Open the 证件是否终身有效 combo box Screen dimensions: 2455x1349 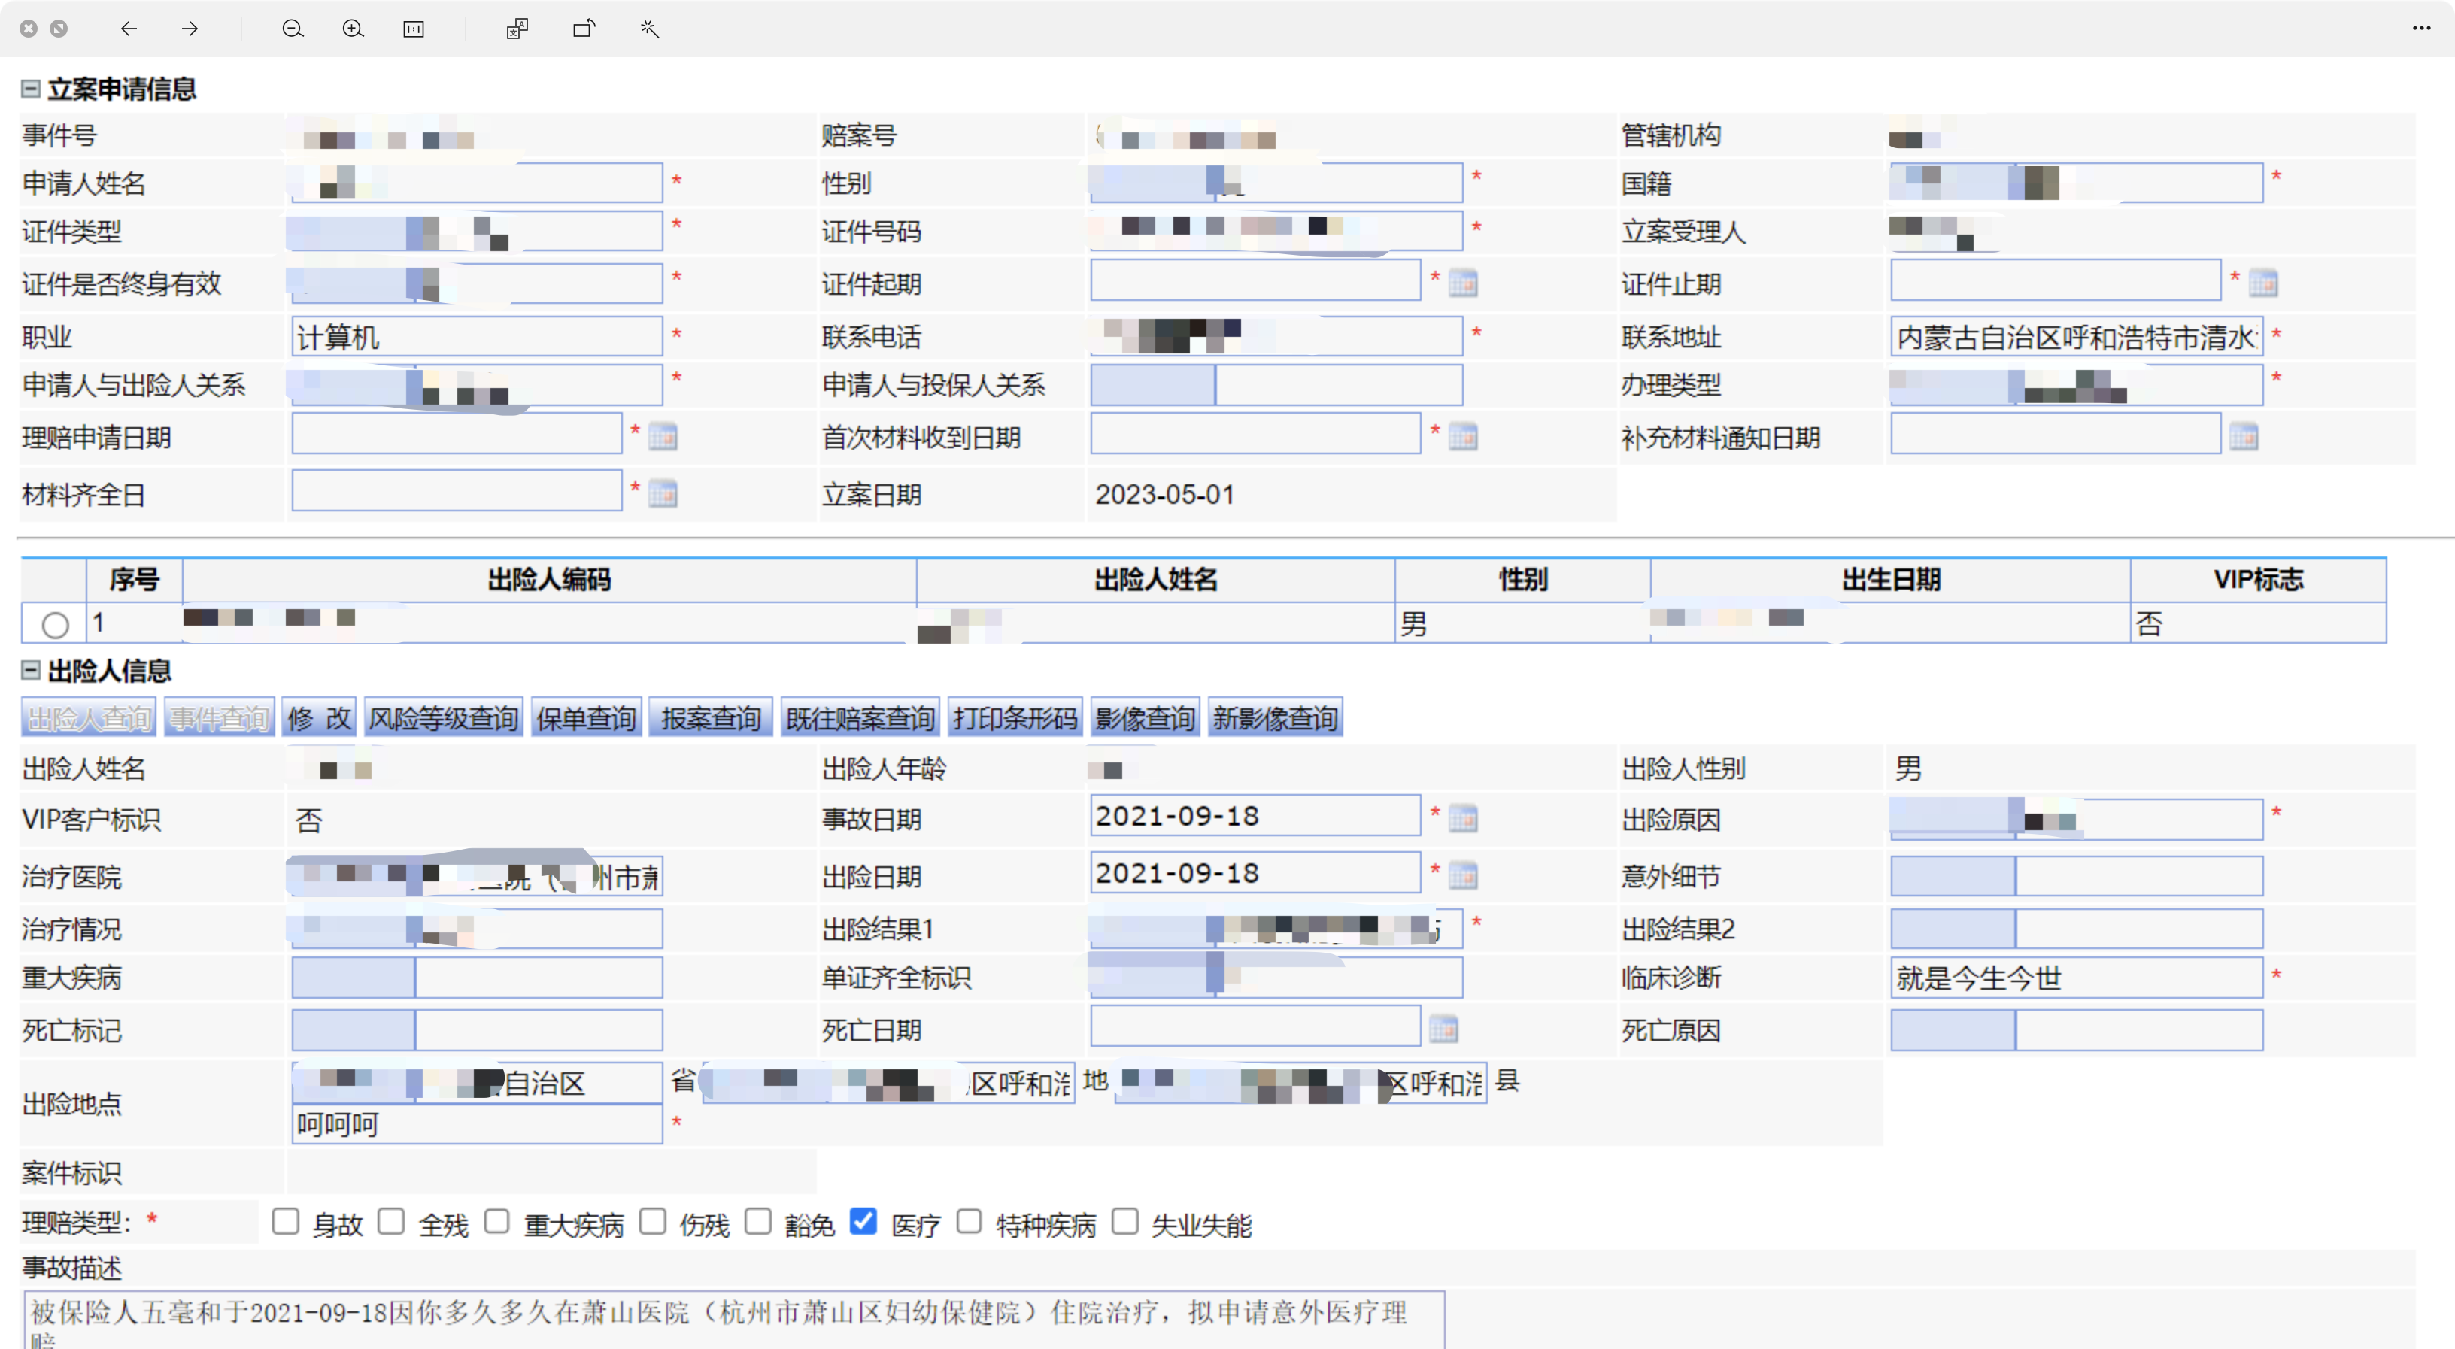477,284
